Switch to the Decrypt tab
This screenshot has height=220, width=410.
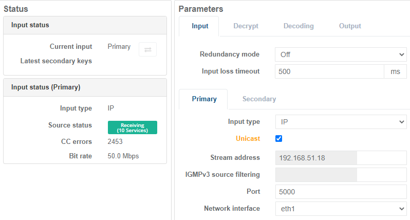(246, 26)
